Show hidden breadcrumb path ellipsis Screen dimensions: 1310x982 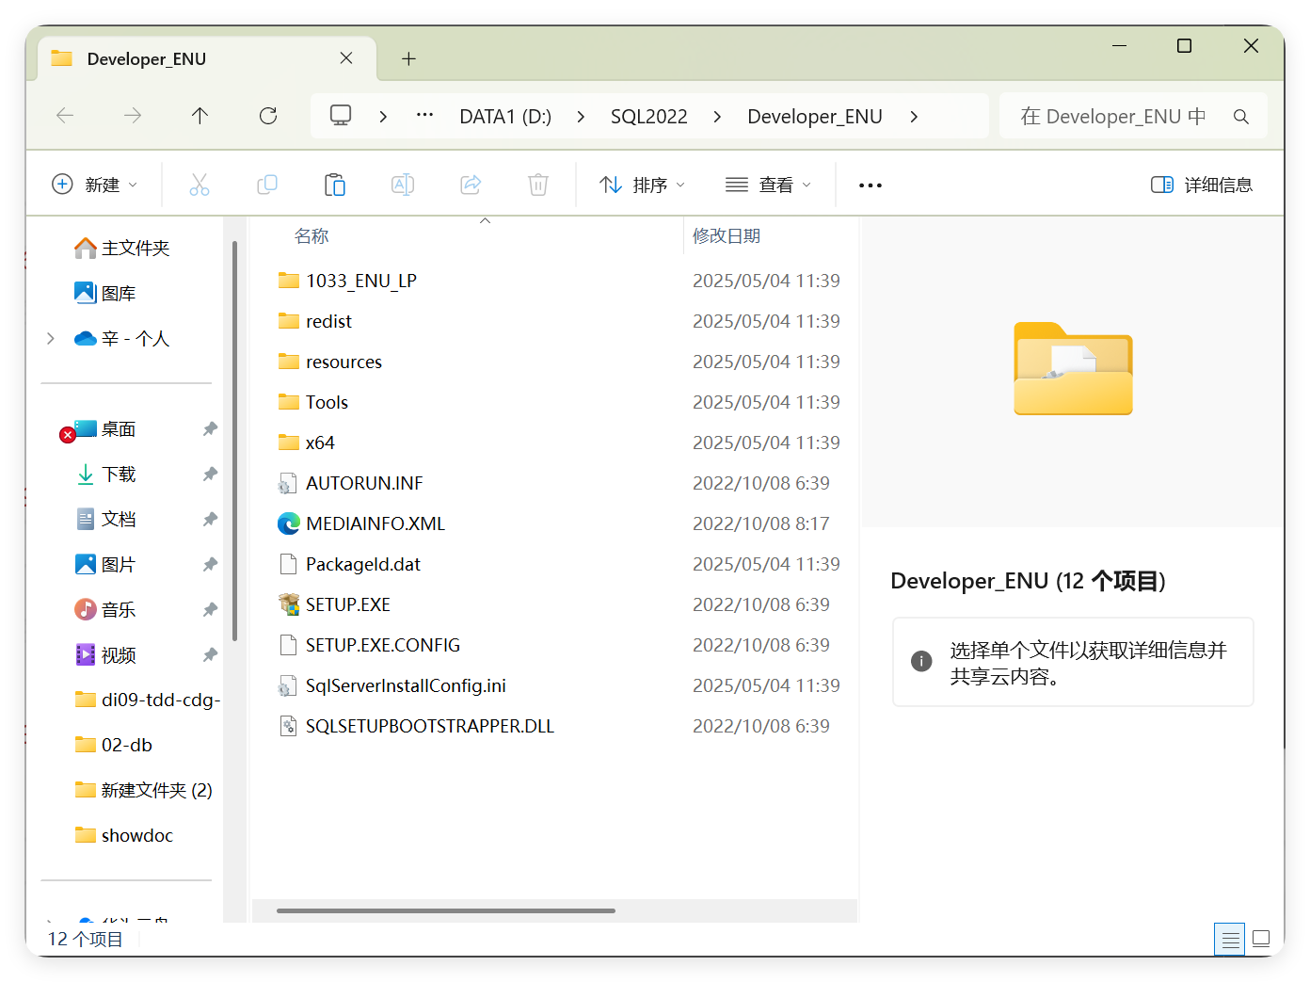425,115
